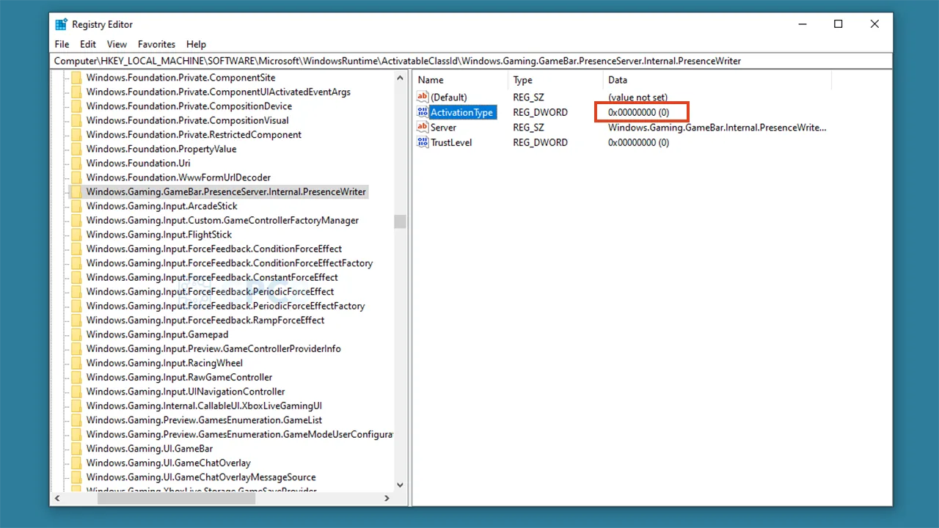Click the folder icon for Windows.Foundation.Private.ComponentSite
939x528 pixels.
[x=76, y=78]
